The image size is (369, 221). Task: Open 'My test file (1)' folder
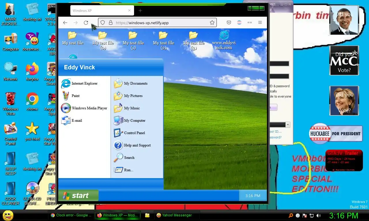(133, 40)
